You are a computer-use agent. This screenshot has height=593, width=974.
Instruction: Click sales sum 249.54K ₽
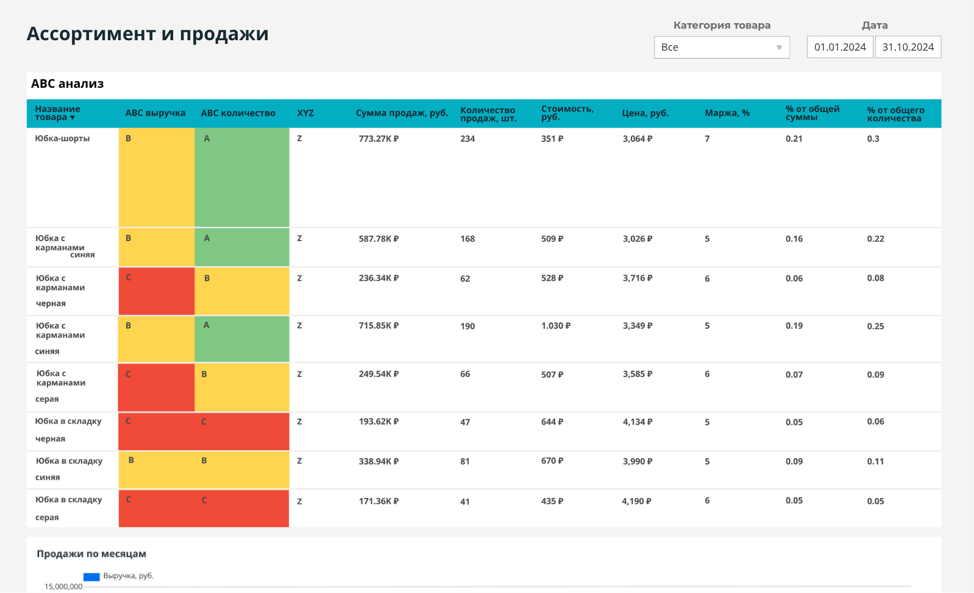click(x=379, y=374)
